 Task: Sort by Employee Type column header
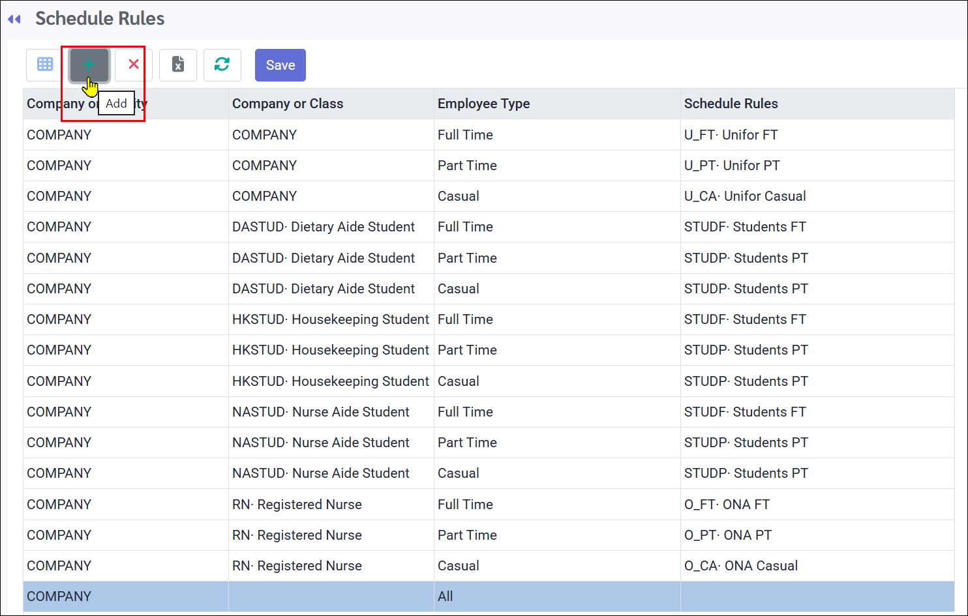[x=557, y=104]
